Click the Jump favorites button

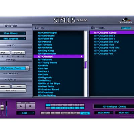point(19,86)
